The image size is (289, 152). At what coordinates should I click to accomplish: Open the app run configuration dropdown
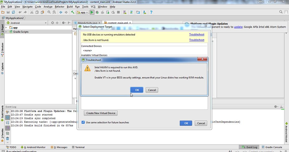83,12
